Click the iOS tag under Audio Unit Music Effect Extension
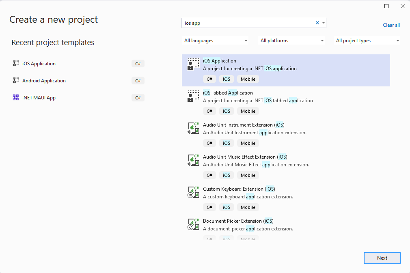The width and height of the screenshot is (410, 273). (x=227, y=175)
